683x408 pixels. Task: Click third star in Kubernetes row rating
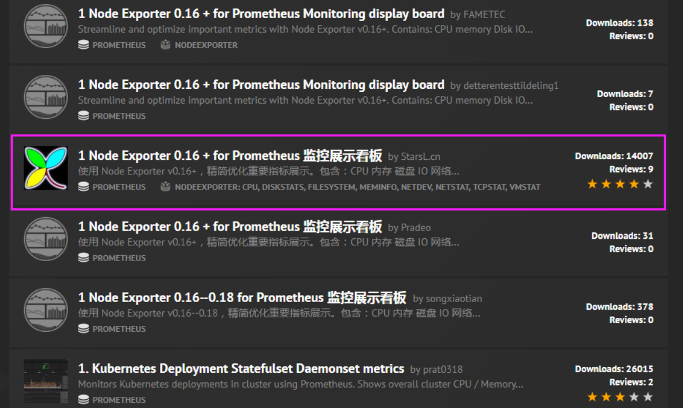click(x=620, y=397)
